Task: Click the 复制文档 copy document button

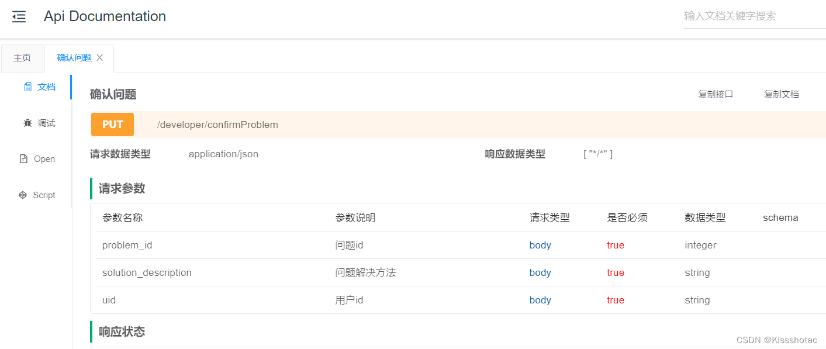Action: 782,94
